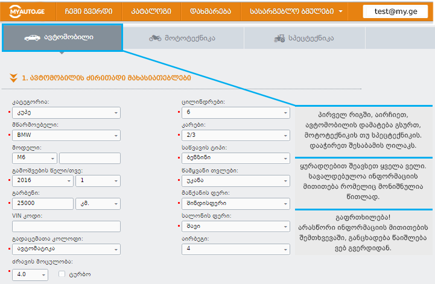Open the ძრავის მოცულობა dropdown showing 4.0
Viewport: 435px width, 284px height.
(x=30, y=275)
